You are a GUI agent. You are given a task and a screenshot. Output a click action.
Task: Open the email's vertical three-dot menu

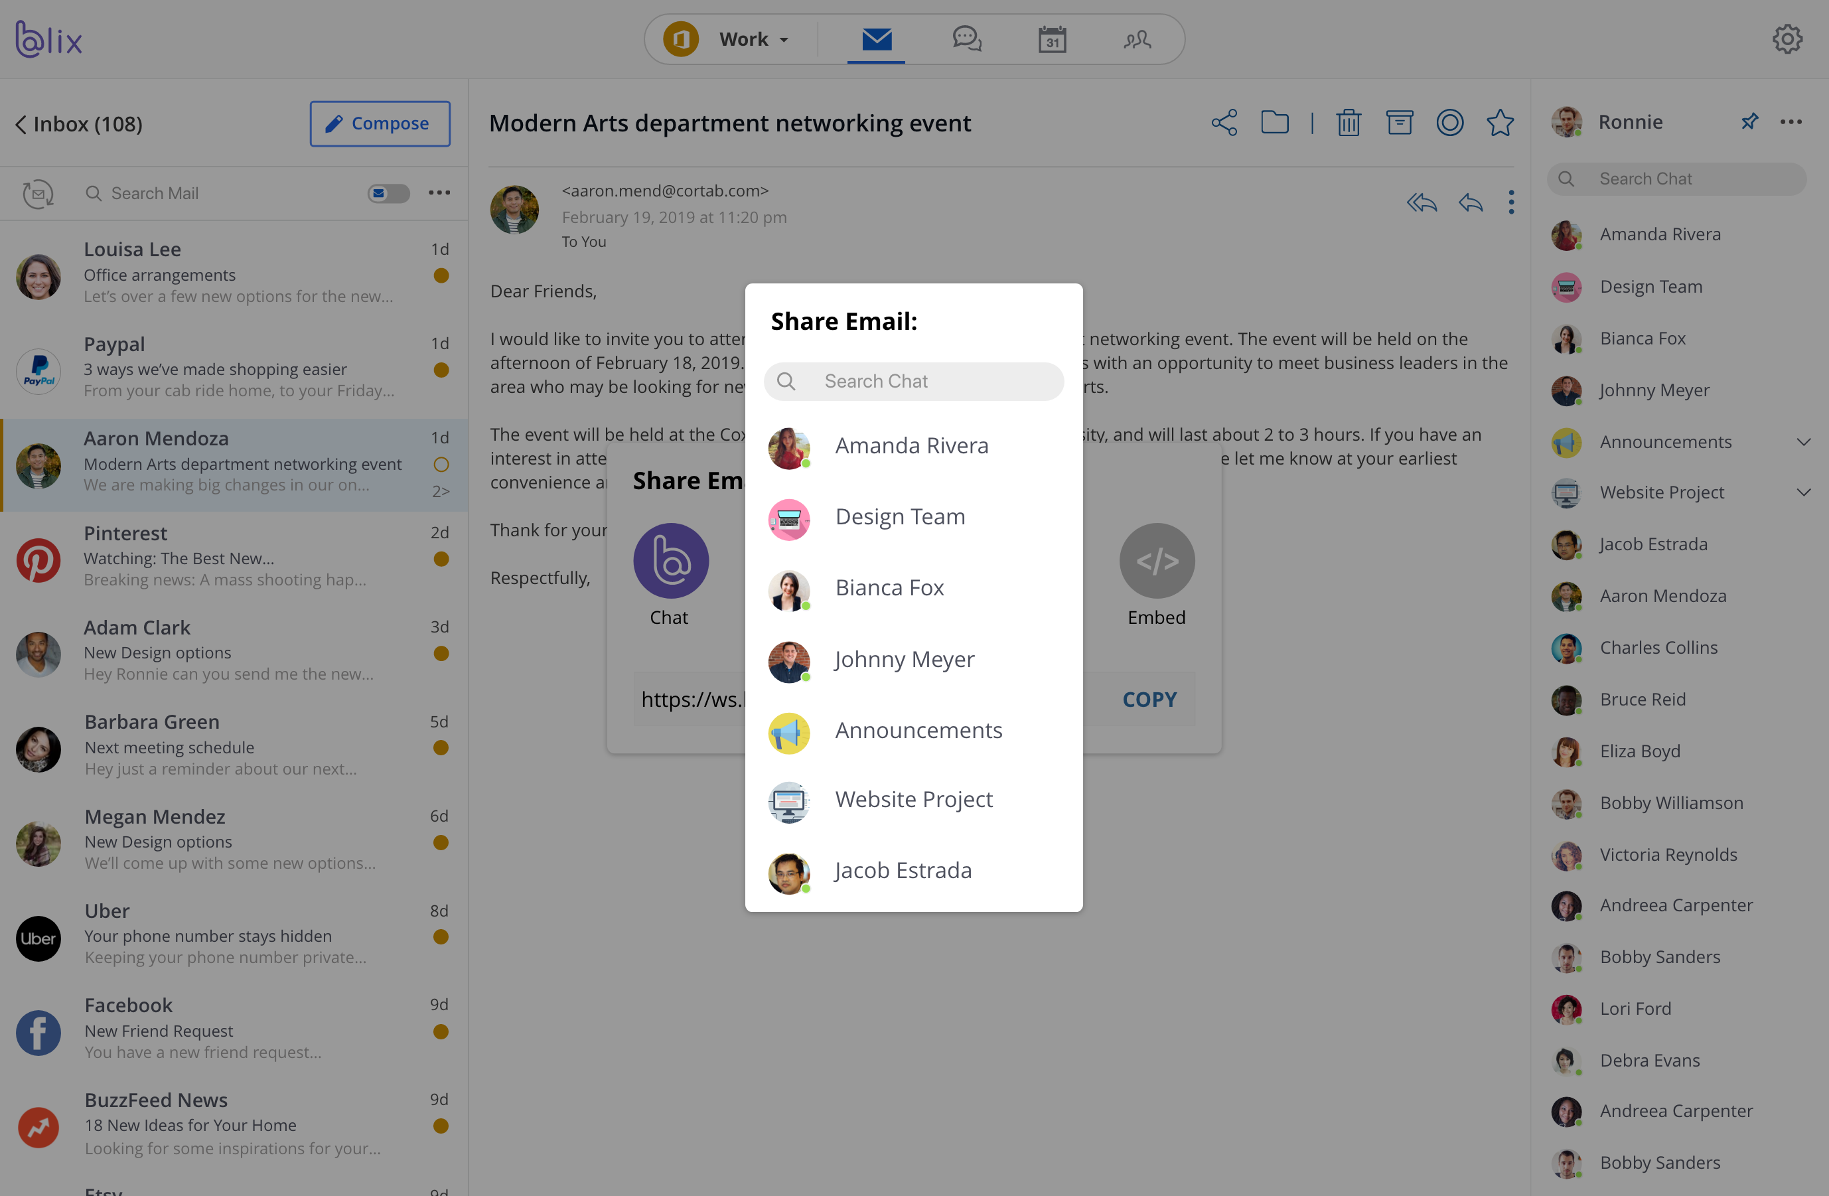[x=1511, y=202]
